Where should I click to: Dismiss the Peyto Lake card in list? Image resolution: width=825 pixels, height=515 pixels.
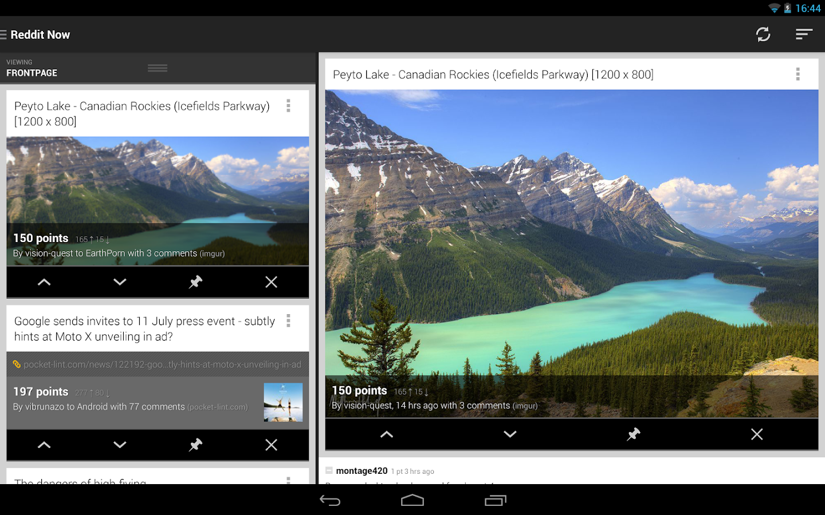272,282
